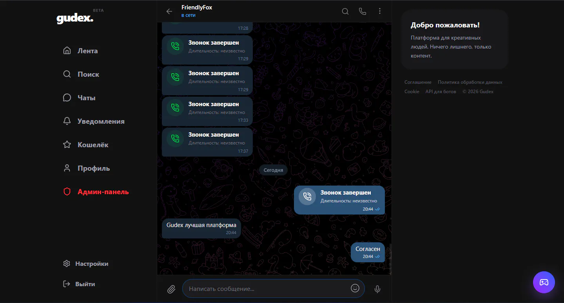Image resolution: width=564 pixels, height=303 pixels.
Task: Start a call with the phone icon
Action: (363, 11)
